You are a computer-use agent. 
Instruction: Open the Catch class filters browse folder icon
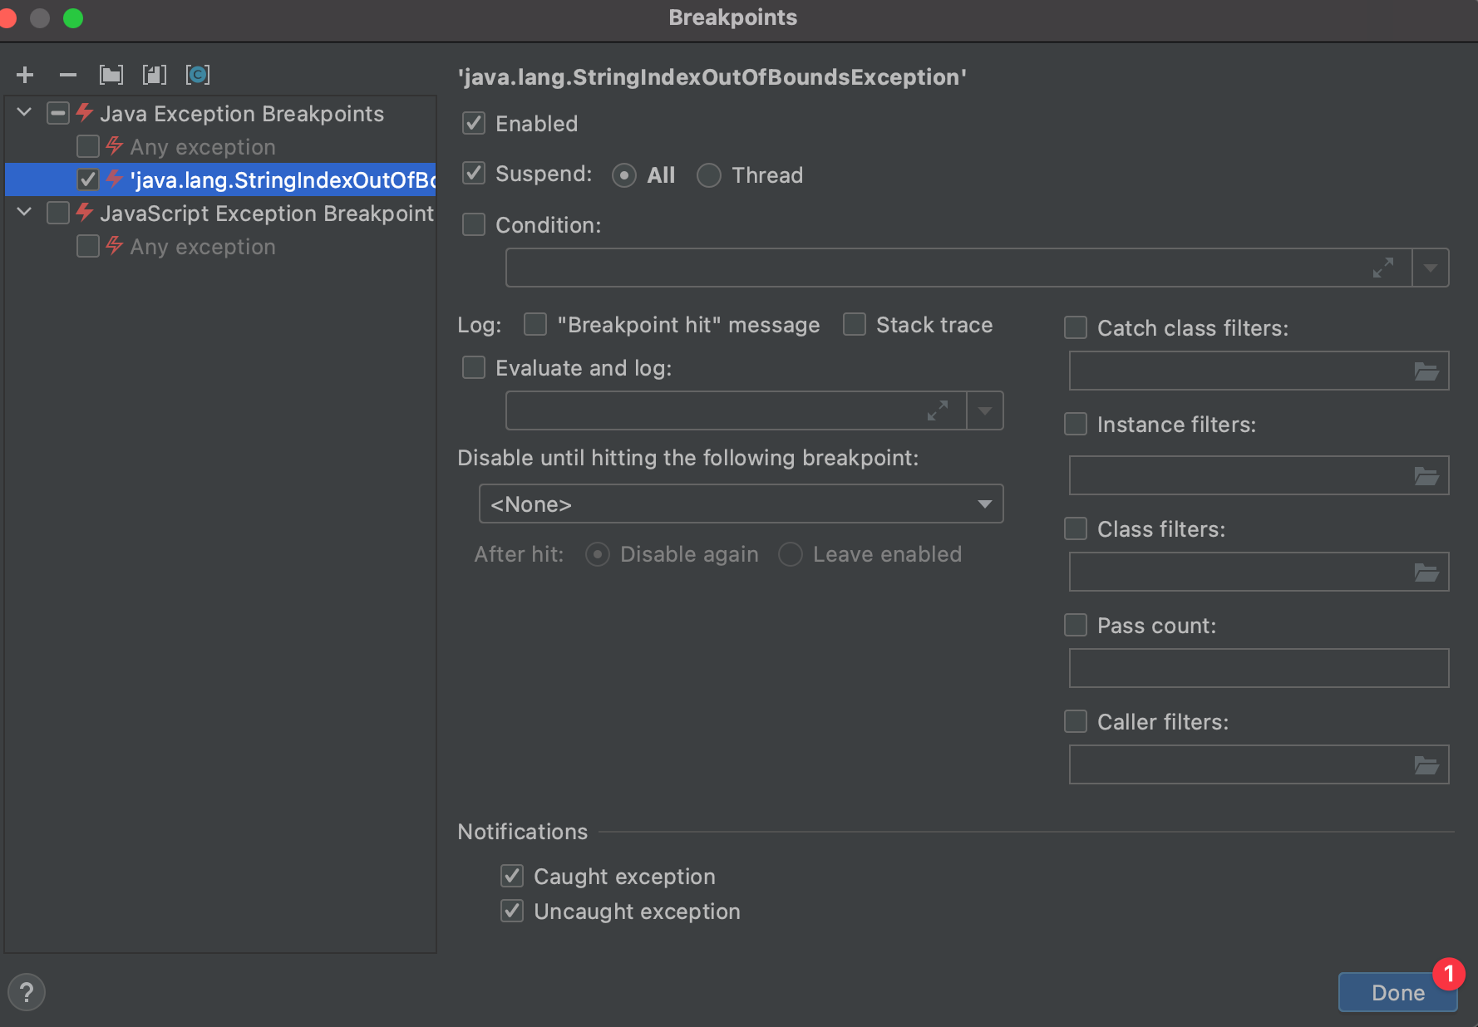pos(1426,371)
